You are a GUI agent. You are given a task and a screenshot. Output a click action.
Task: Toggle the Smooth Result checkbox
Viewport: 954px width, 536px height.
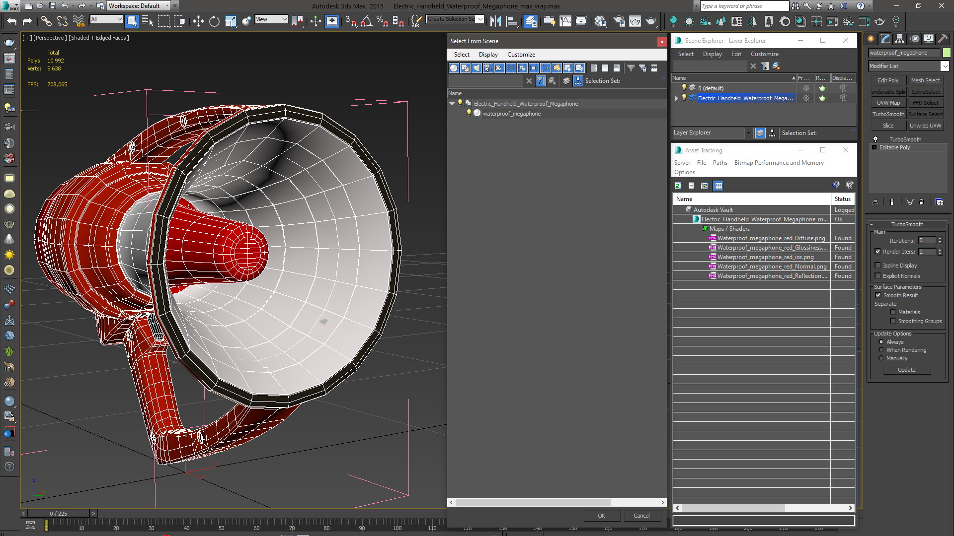coord(878,295)
